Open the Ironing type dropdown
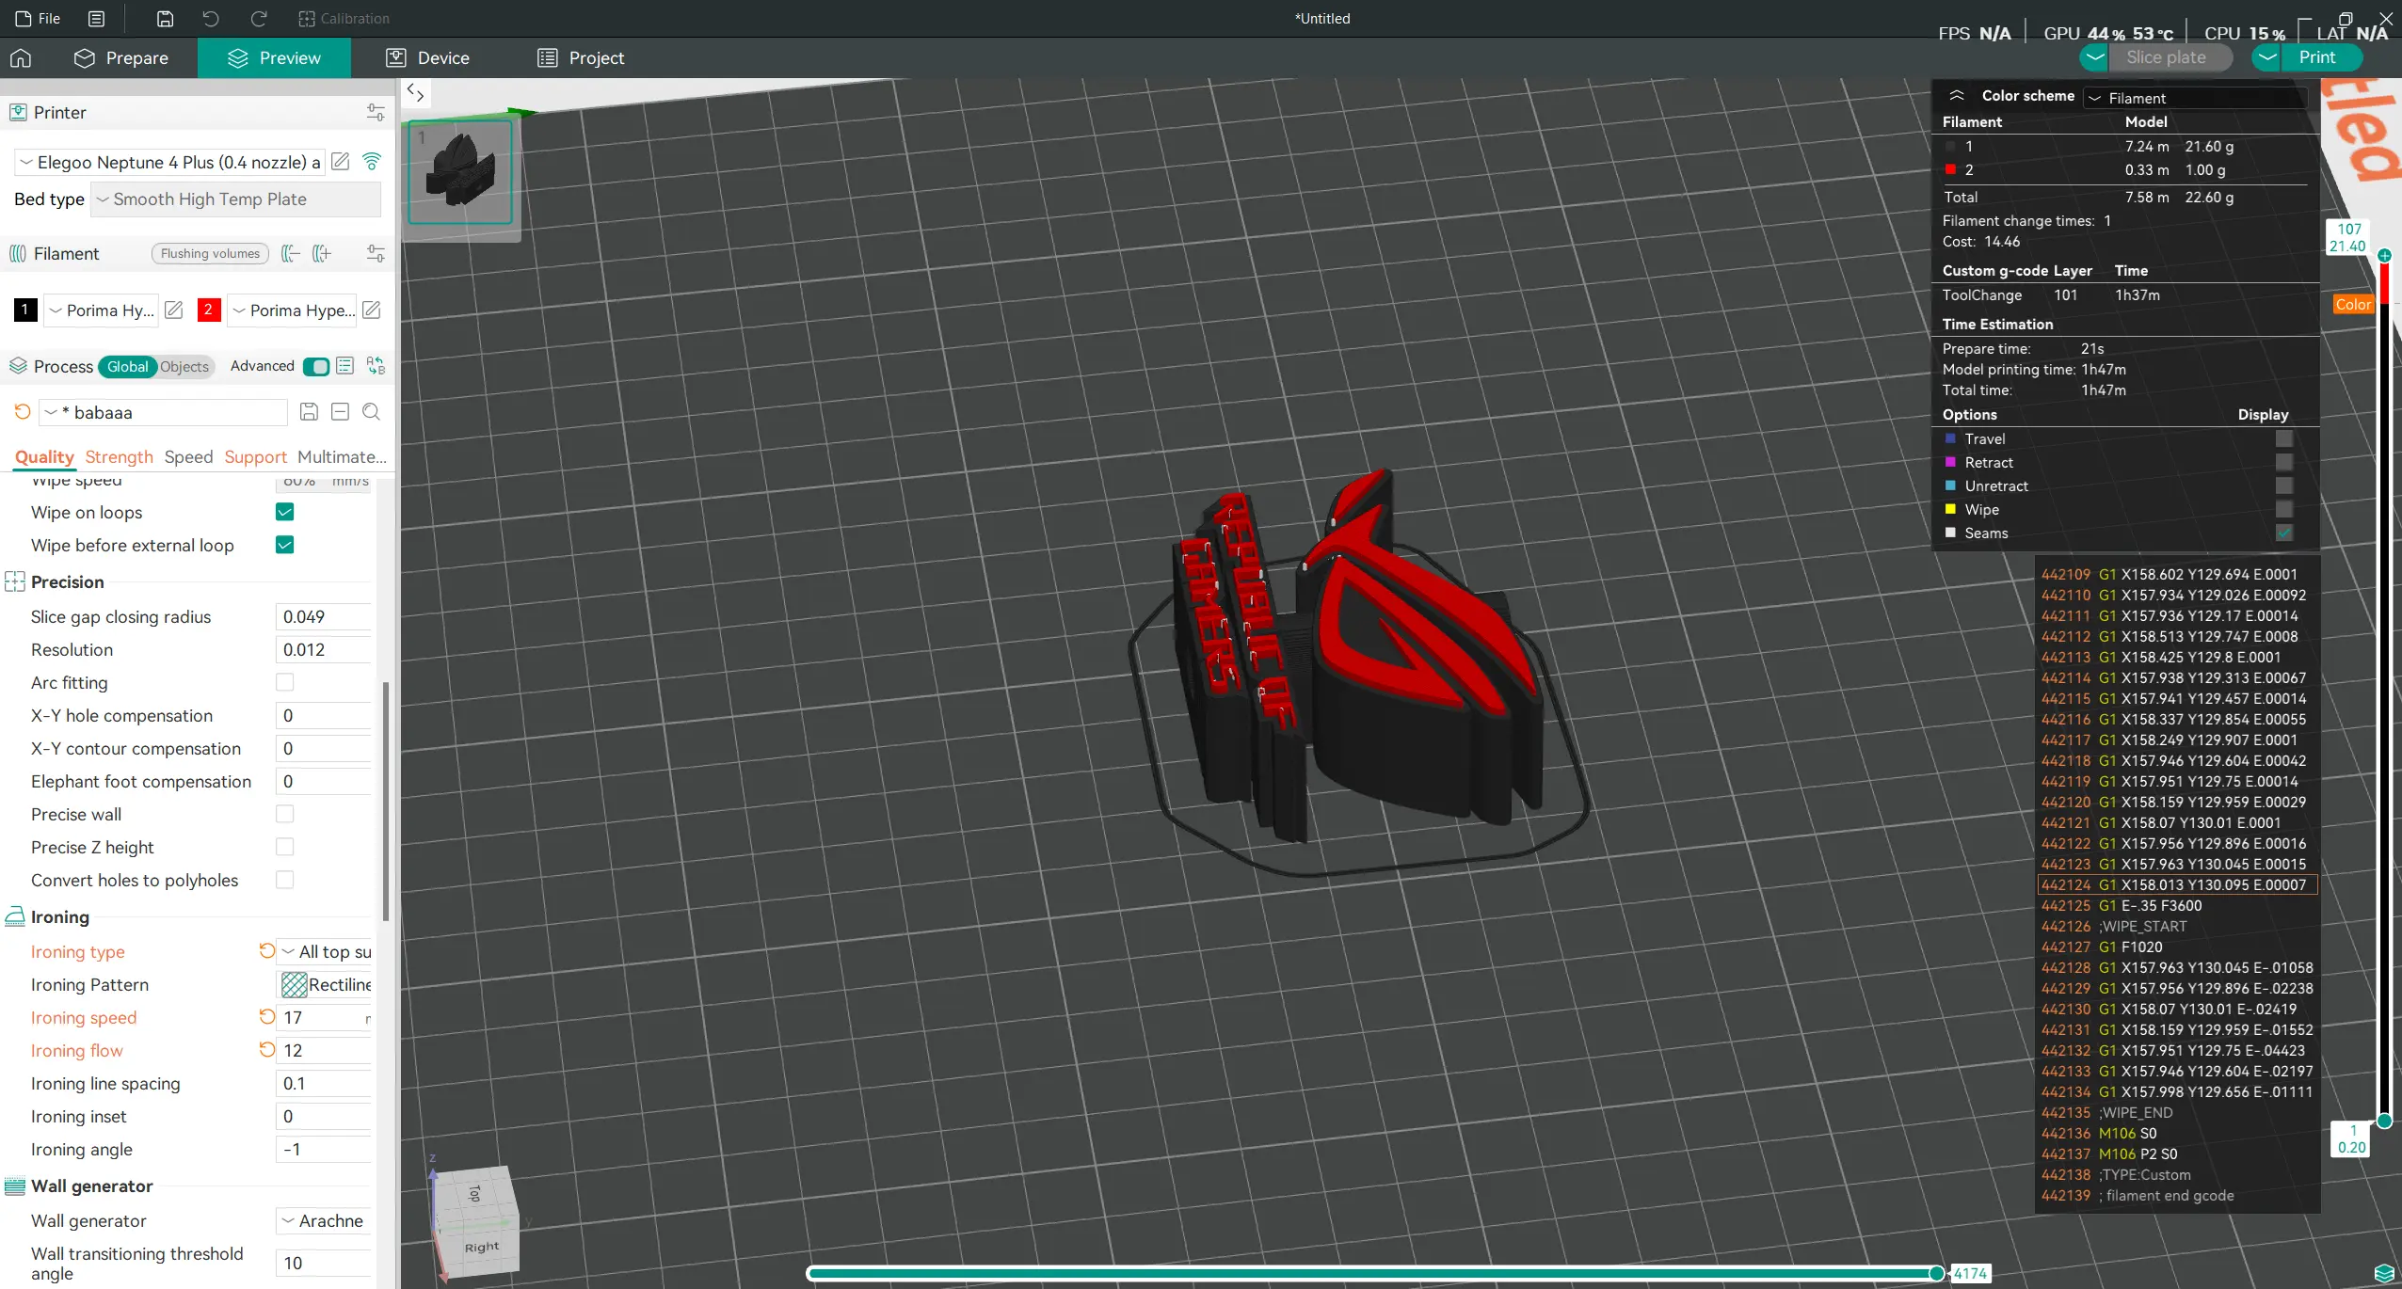The height and width of the screenshot is (1289, 2402). point(326,951)
